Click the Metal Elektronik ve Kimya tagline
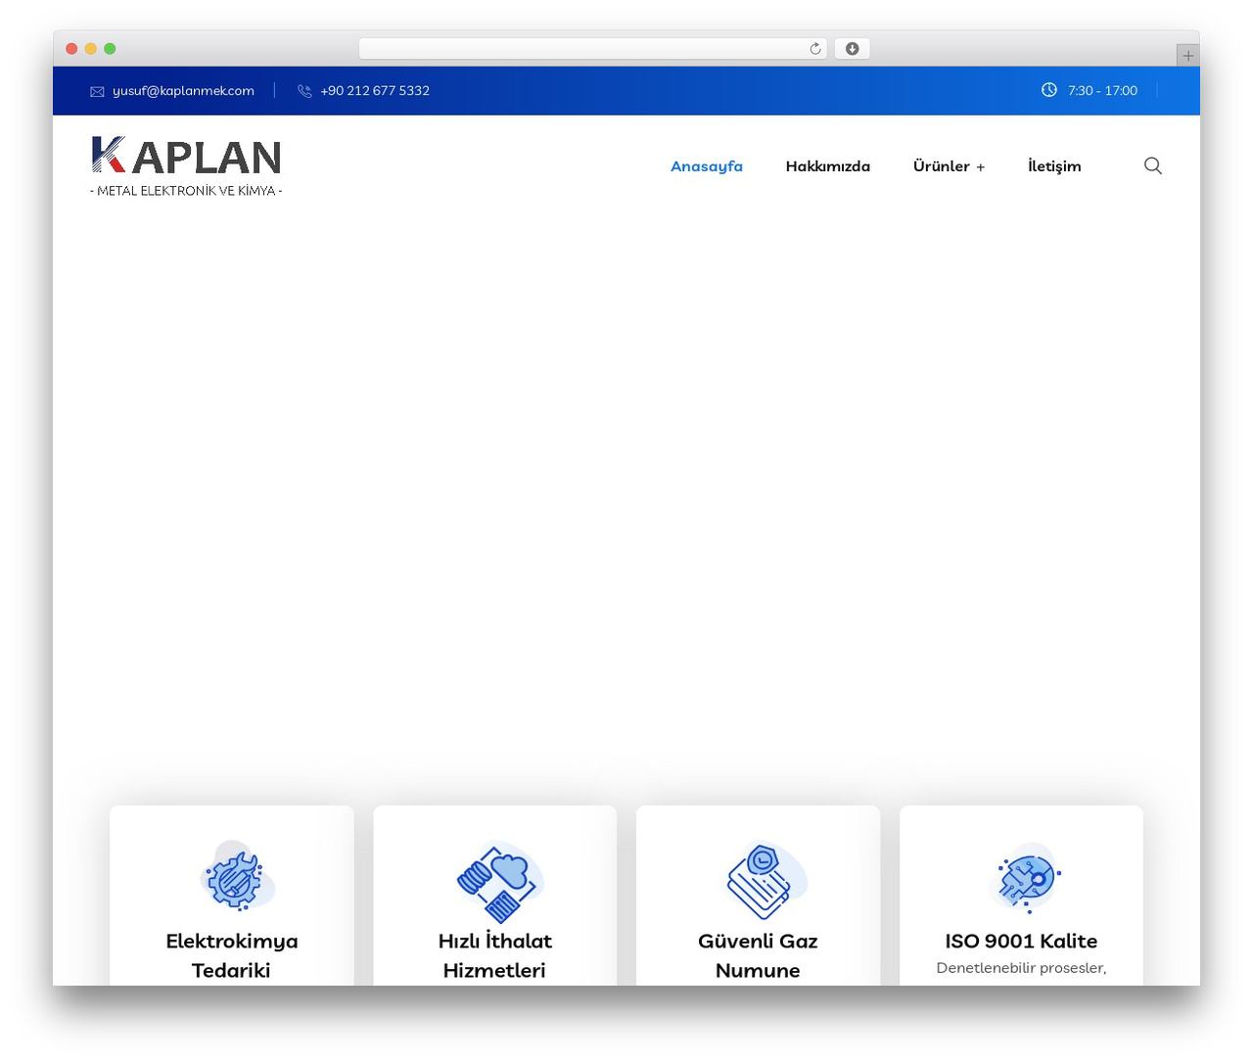This screenshot has width=1253, height=1061. tap(186, 191)
